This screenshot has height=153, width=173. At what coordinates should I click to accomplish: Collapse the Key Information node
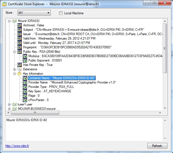[x=14, y=74]
